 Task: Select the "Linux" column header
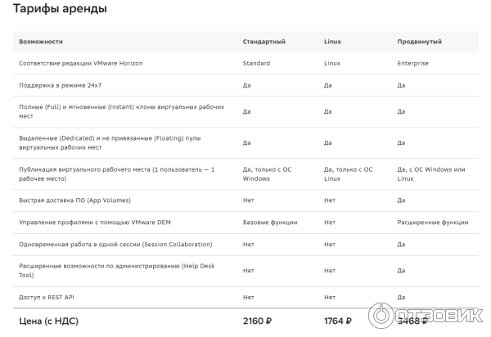pyautogui.click(x=332, y=41)
